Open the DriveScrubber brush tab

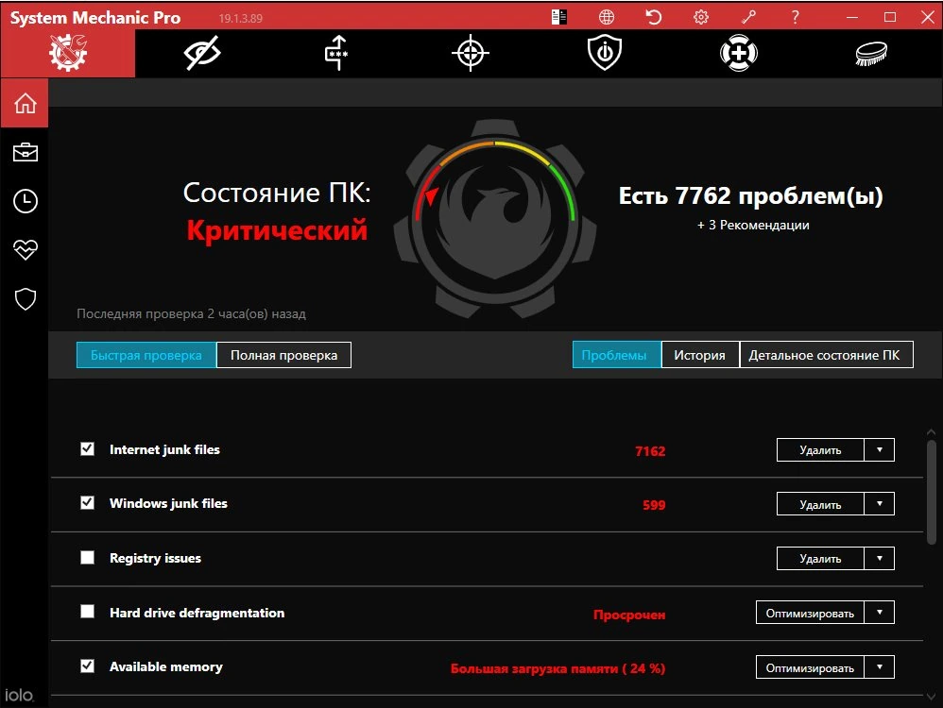[x=871, y=53]
